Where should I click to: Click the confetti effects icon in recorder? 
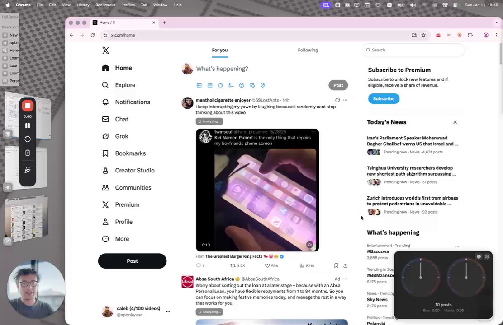(28, 170)
